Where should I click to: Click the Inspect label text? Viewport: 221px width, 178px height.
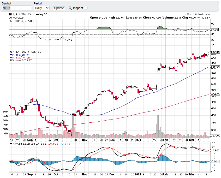tap(78, 8)
